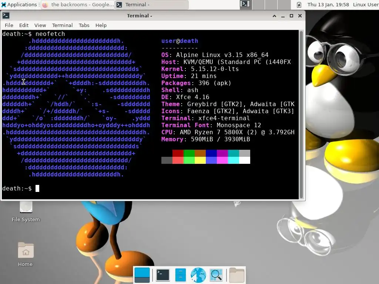The height and width of the screenshot is (284, 379).
Task: Click the 'Shell: ash' line
Action: click(x=180, y=90)
